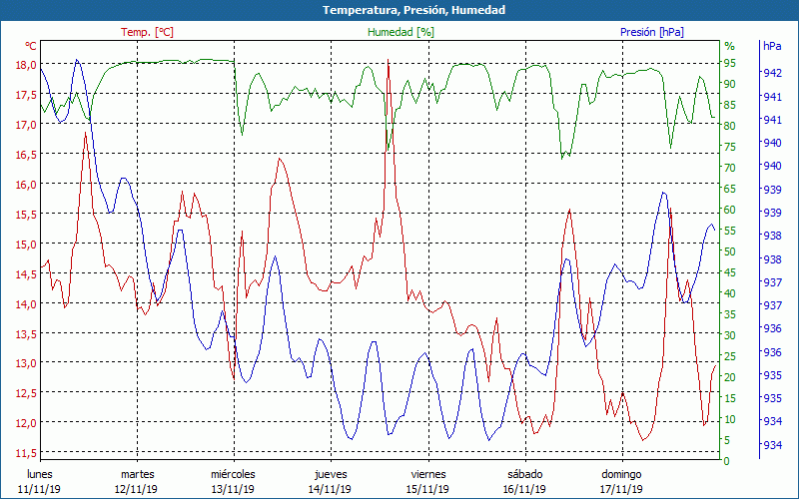Click the blue hPa unit label atop the pressure axis
Screen dimensions: 799x499
tap(772, 46)
